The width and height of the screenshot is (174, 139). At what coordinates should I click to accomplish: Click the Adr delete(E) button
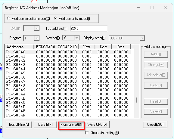[x=156, y=75]
